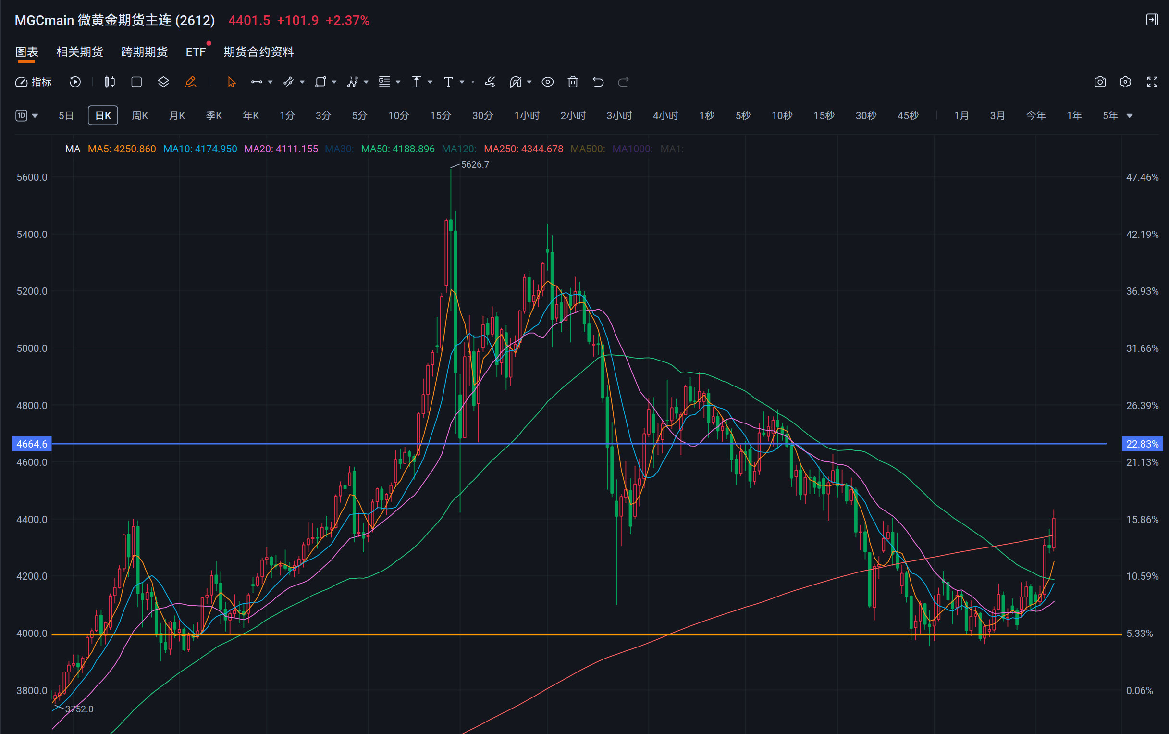Click the 5626.7 high price label
The width and height of the screenshot is (1169, 734).
pos(475,164)
